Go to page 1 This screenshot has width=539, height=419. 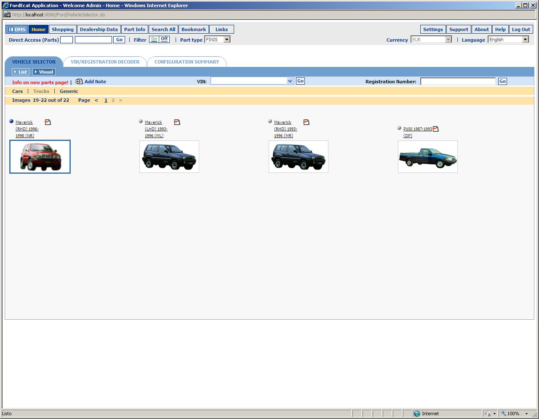[106, 100]
